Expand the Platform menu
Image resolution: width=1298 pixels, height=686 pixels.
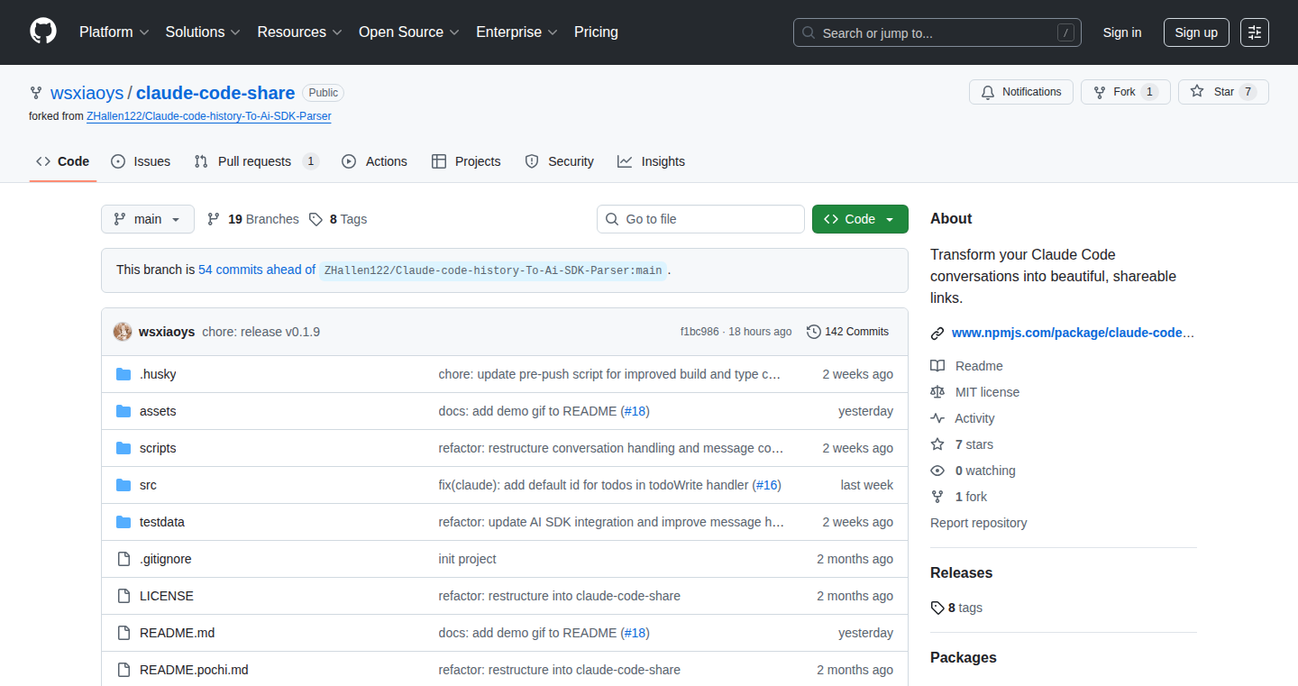point(114,32)
